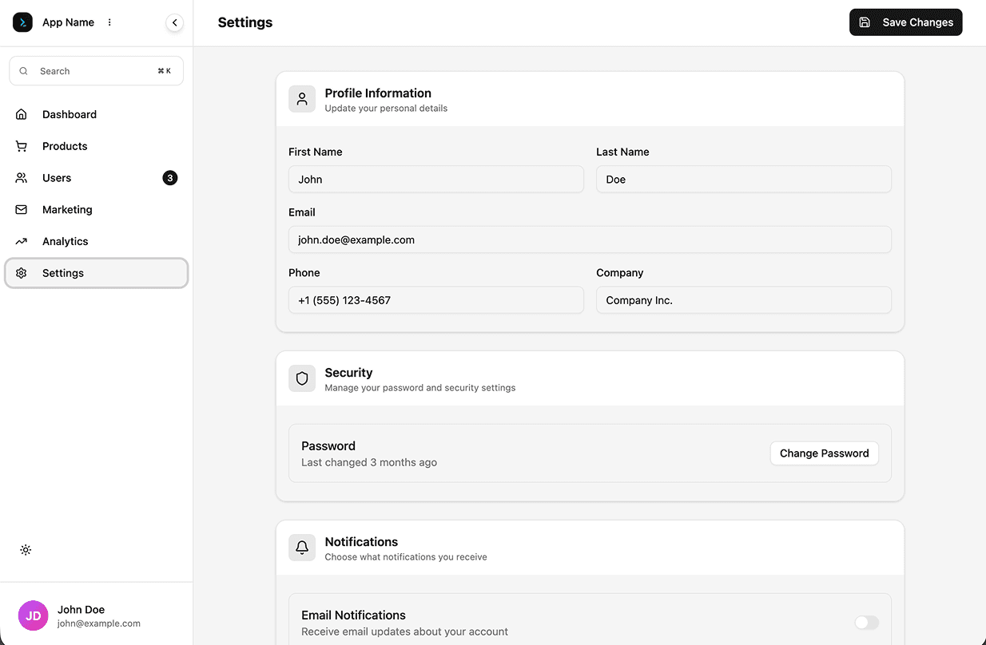This screenshot has width=986, height=645.
Task: Click the Change Password button
Action: point(824,453)
